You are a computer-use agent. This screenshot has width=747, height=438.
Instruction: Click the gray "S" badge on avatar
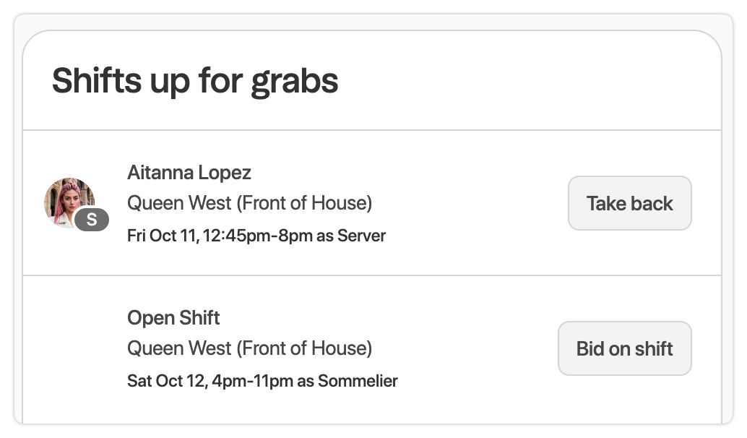(x=92, y=220)
